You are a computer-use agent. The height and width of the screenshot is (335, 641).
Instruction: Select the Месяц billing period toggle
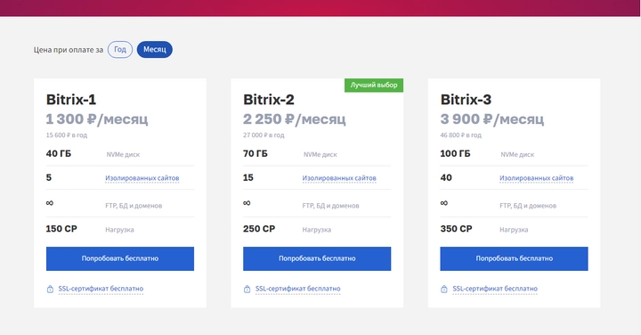coord(155,50)
